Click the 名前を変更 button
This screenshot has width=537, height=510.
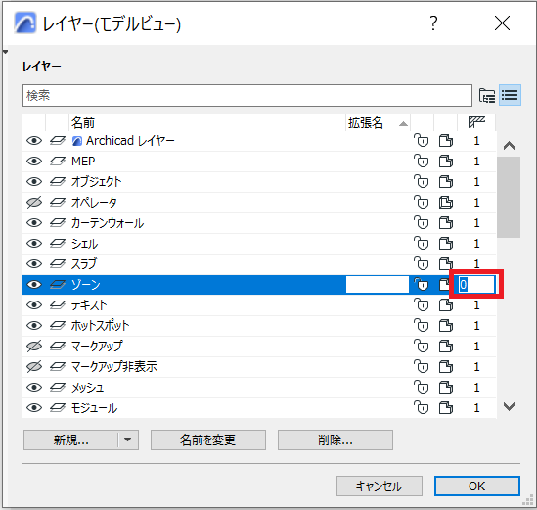click(x=208, y=440)
